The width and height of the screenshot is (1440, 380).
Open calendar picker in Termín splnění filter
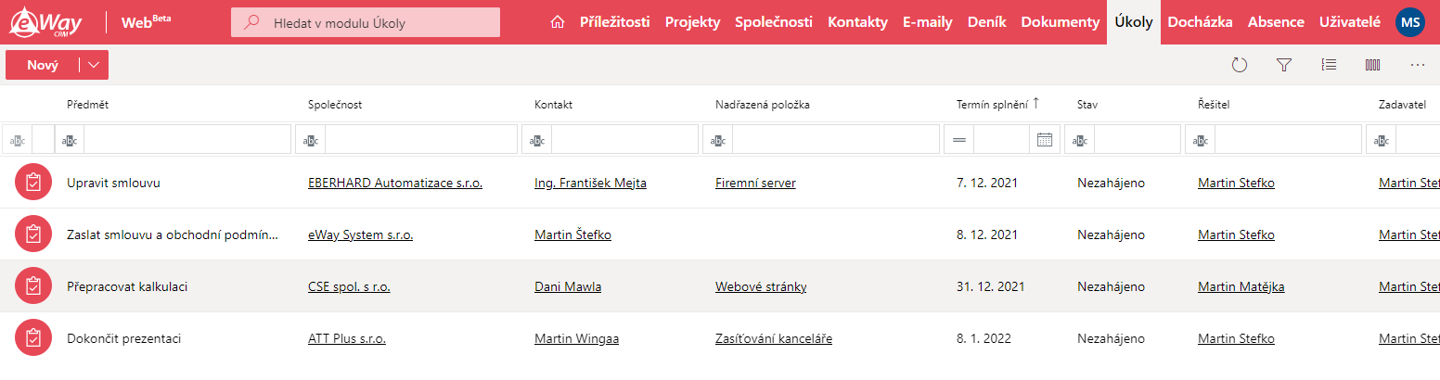coord(1045,140)
